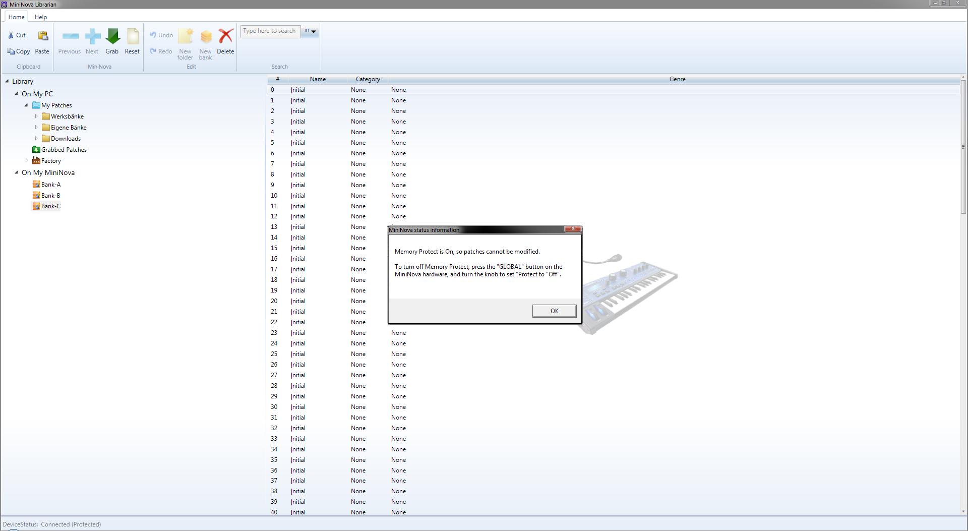Expand the Downloads folder

[x=36, y=139]
